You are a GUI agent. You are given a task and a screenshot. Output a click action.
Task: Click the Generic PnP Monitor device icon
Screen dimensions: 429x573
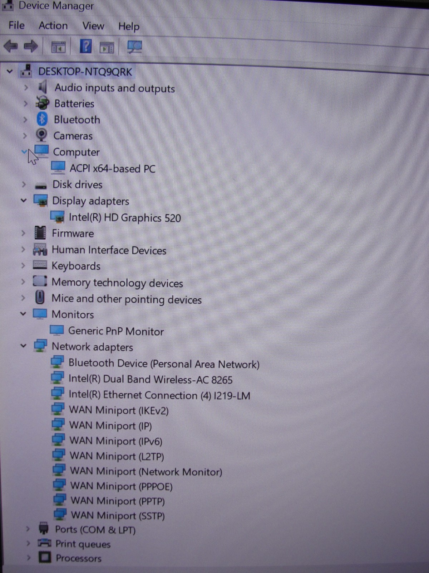coord(57,330)
